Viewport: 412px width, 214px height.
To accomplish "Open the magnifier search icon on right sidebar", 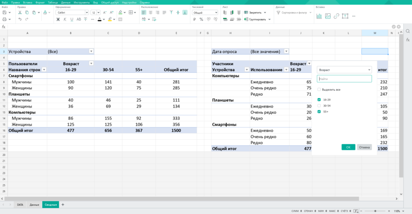I will point(408,31).
